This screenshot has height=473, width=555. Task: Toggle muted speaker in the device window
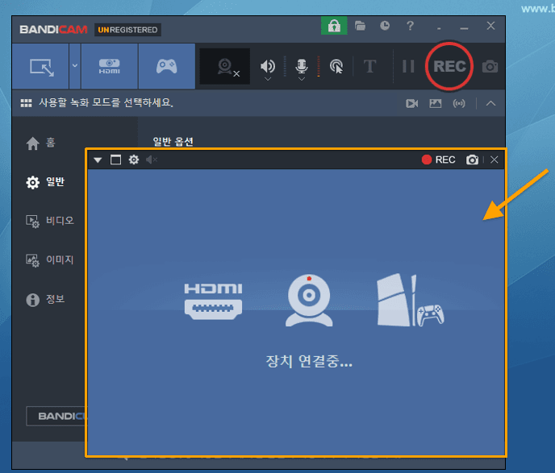[152, 160]
